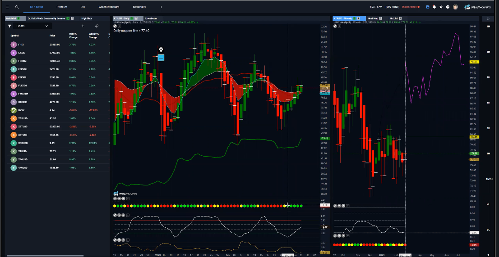Screen dimensions: 499x257
Task: Toggle the daily chart main pane visibility icon
Action: point(115,27)
